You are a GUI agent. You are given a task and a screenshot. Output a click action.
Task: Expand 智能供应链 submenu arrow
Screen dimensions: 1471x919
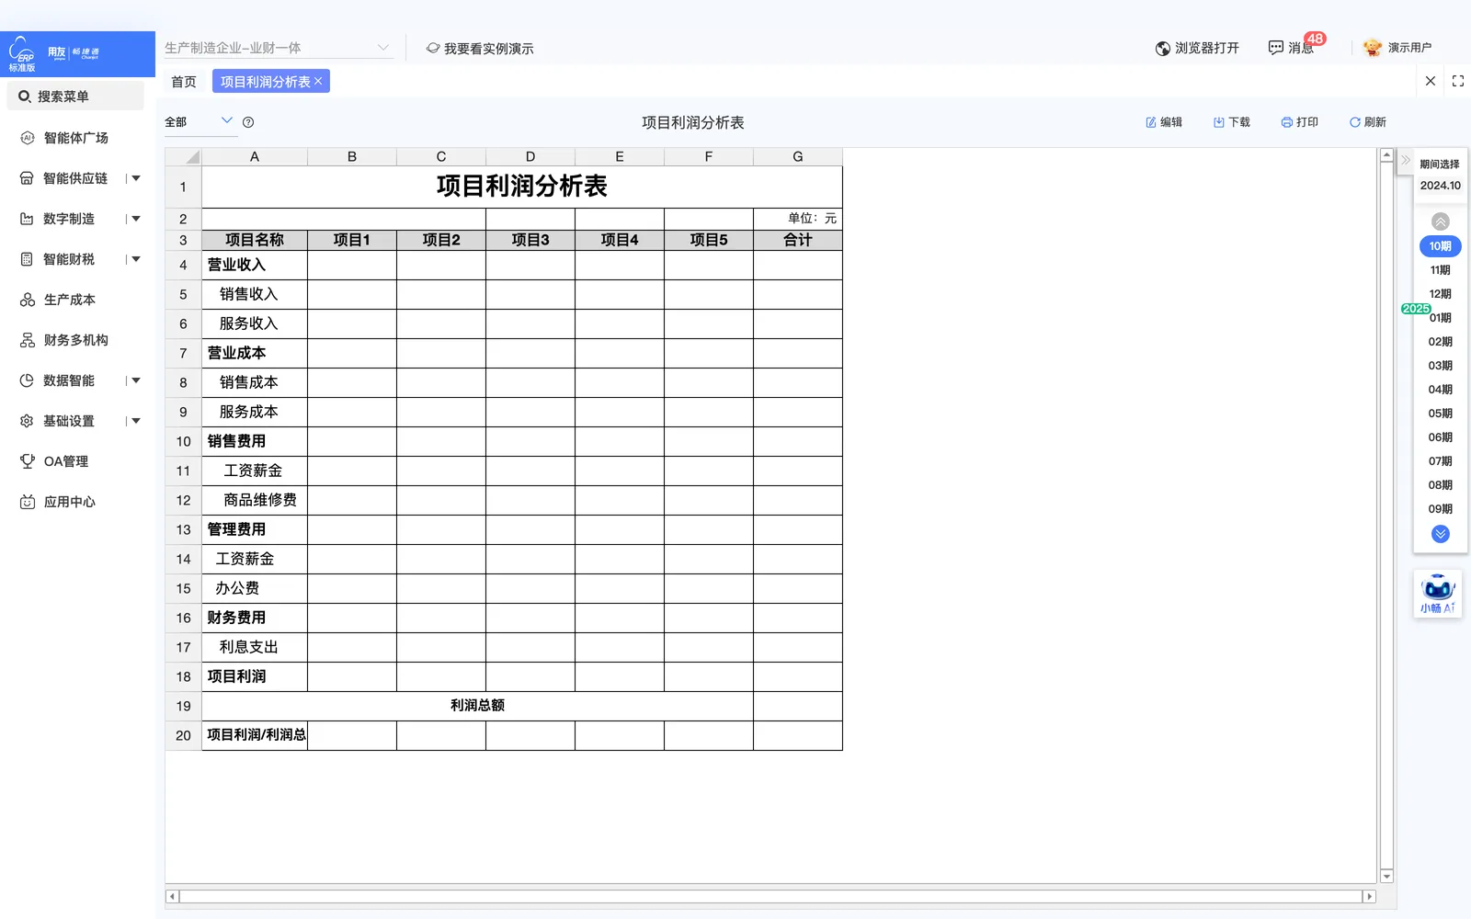[x=136, y=178]
